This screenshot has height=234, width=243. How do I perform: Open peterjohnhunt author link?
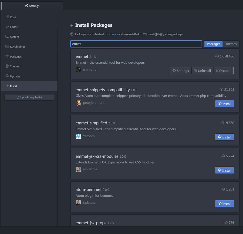coord(94,103)
